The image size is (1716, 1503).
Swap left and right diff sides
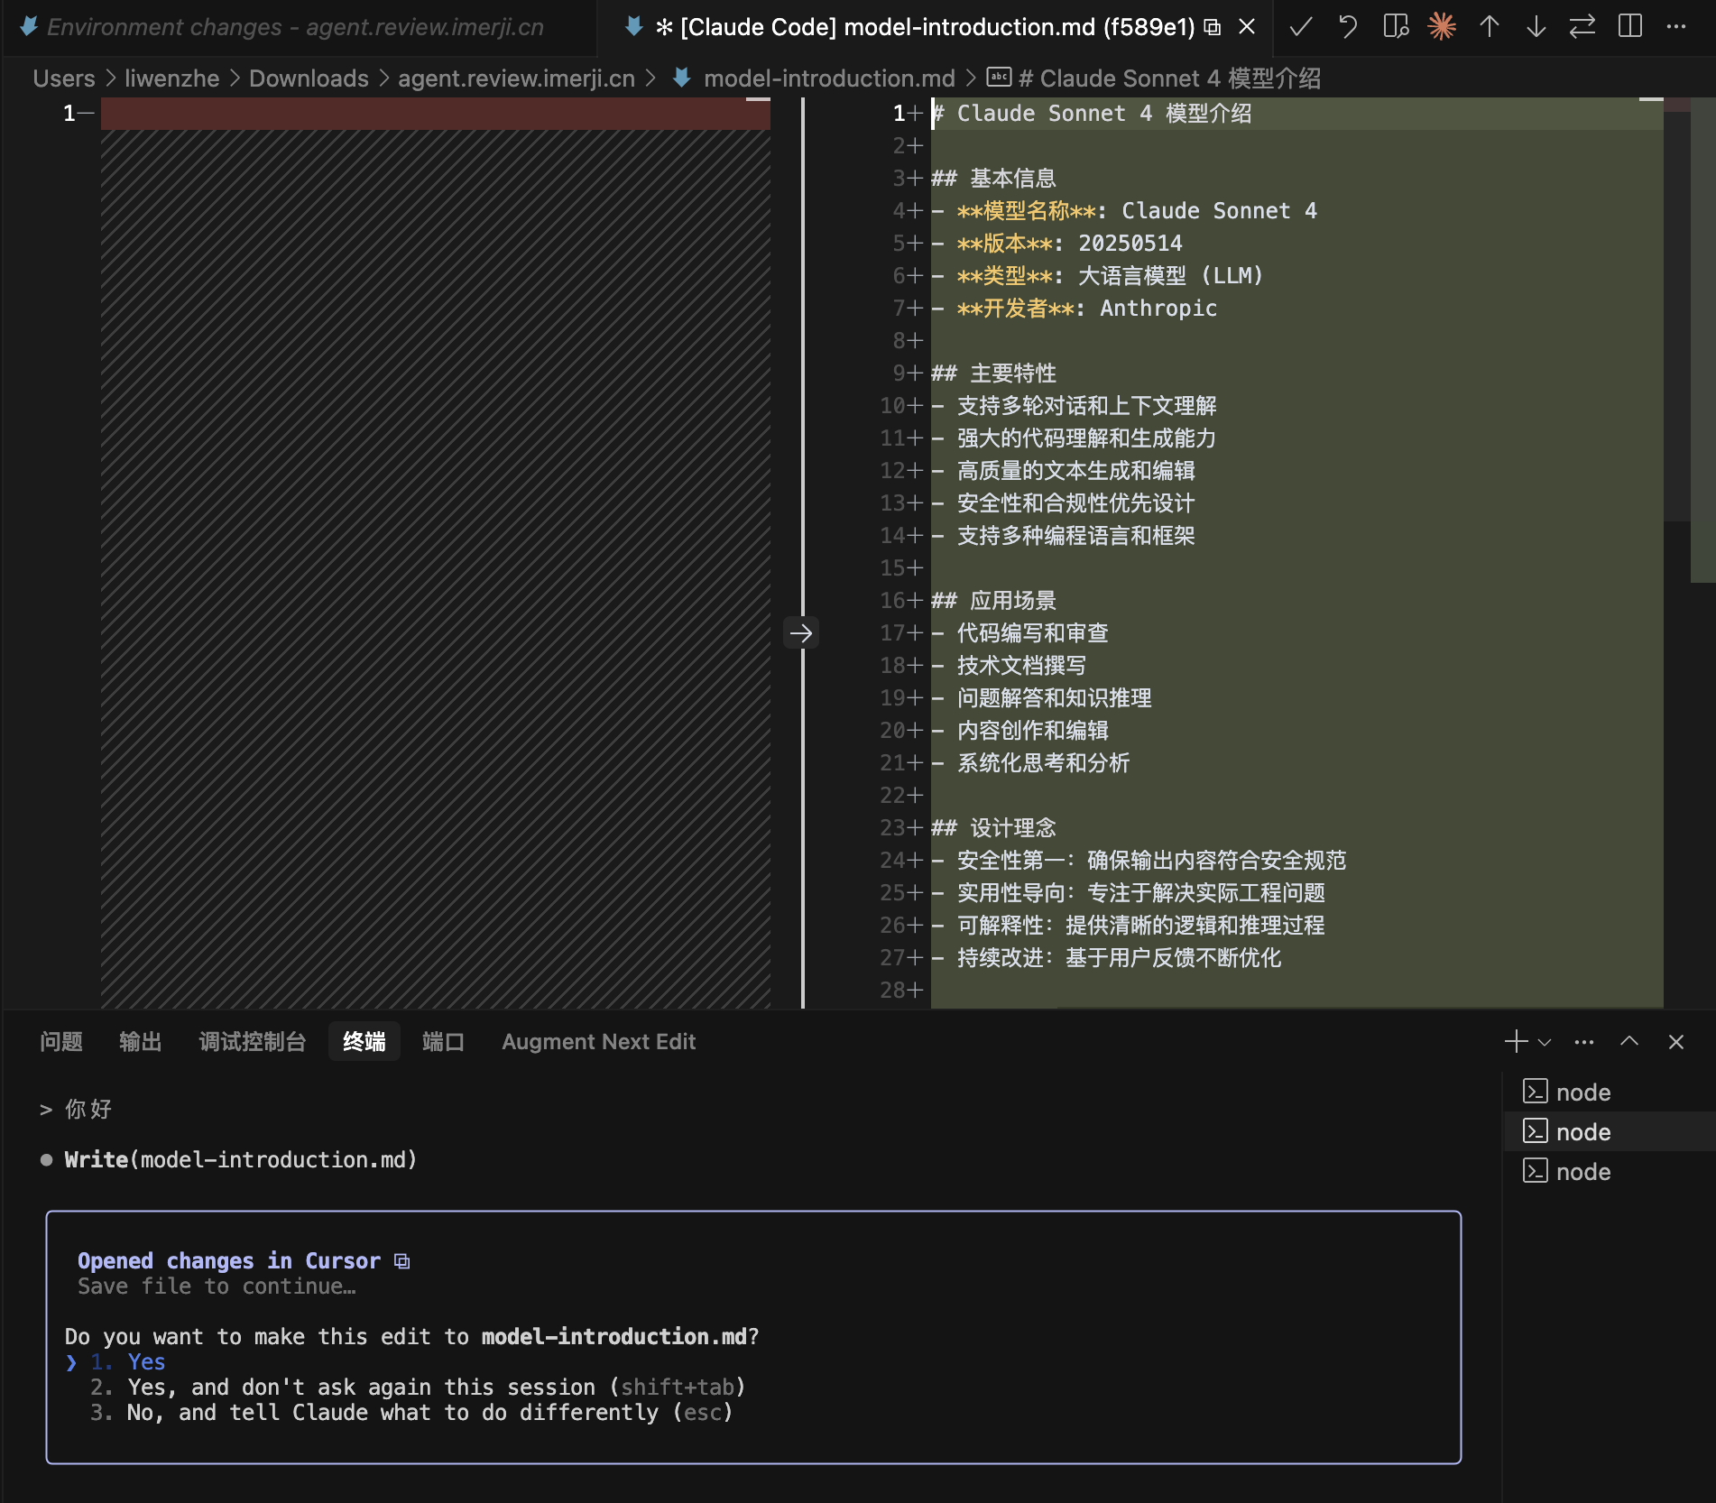tap(1582, 27)
